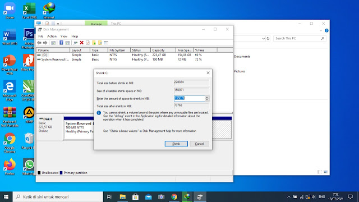
Task: Decrease shrink amount with spinner down arrow
Action: tap(207, 100)
